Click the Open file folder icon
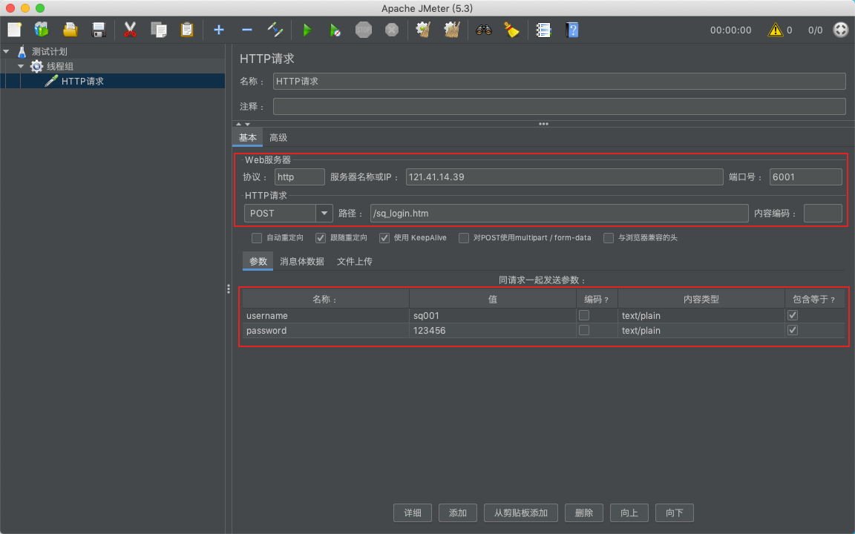 pyautogui.click(x=70, y=30)
